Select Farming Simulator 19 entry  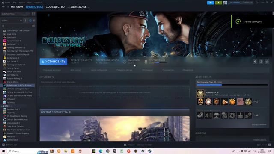click(16, 47)
